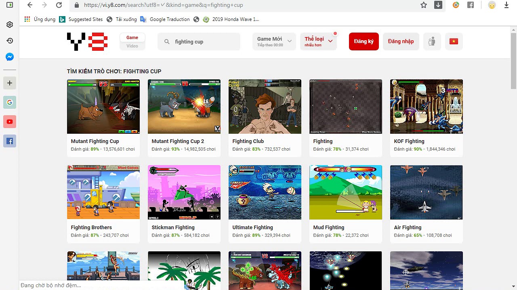Open sidebar settings gear
Screen dimensions: 517x290
coord(10,25)
